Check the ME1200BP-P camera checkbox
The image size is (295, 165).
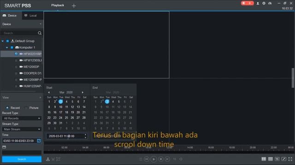point(16,80)
